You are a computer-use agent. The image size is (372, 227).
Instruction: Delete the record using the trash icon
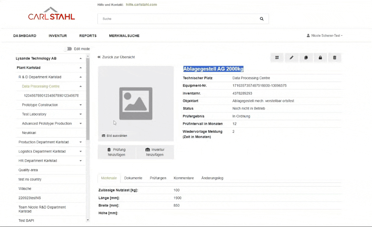[334, 58]
